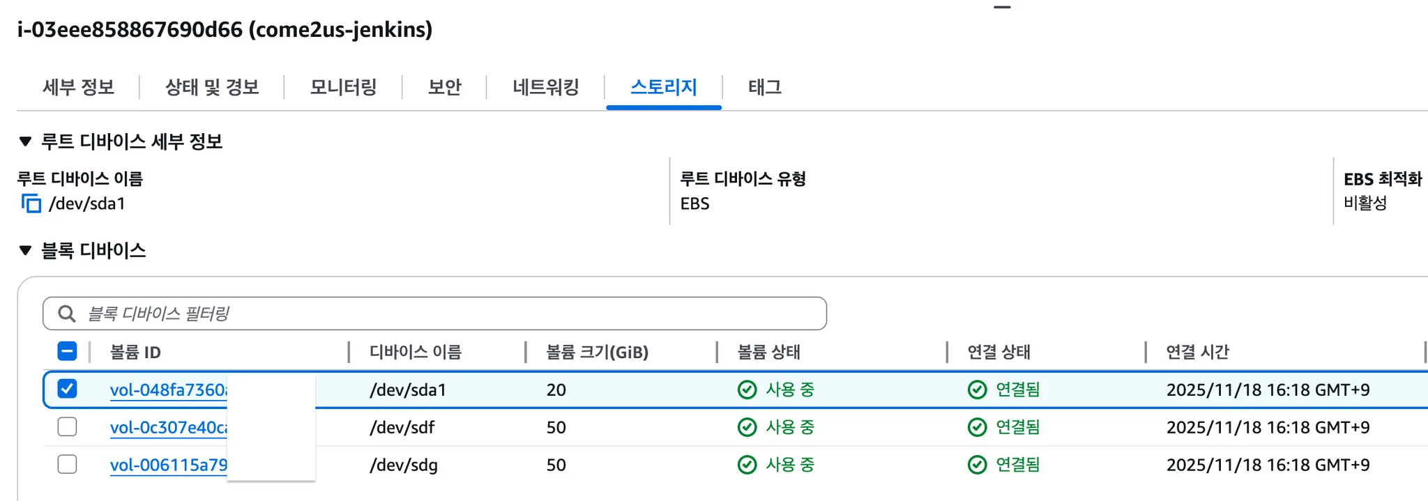1428x501 pixels.
Task: Click the 연결됨 status icon for /dev/sdf
Action: pyautogui.click(x=977, y=427)
